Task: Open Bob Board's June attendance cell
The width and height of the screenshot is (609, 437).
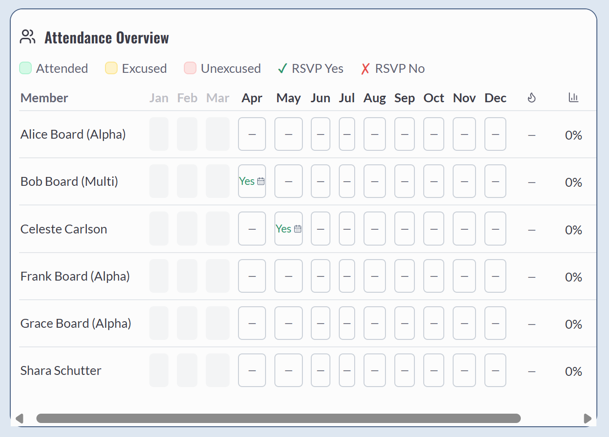Action: (x=321, y=181)
